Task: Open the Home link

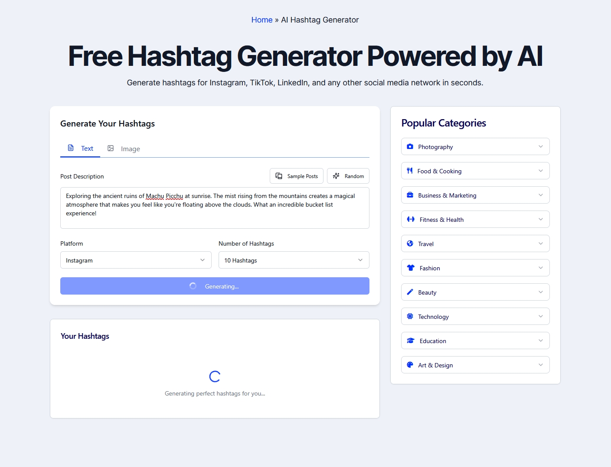Action: pyautogui.click(x=261, y=19)
